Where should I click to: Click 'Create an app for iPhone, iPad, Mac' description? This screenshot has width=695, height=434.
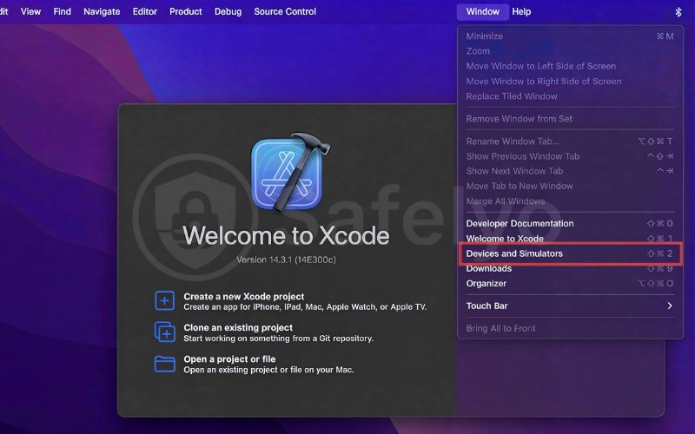305,307
